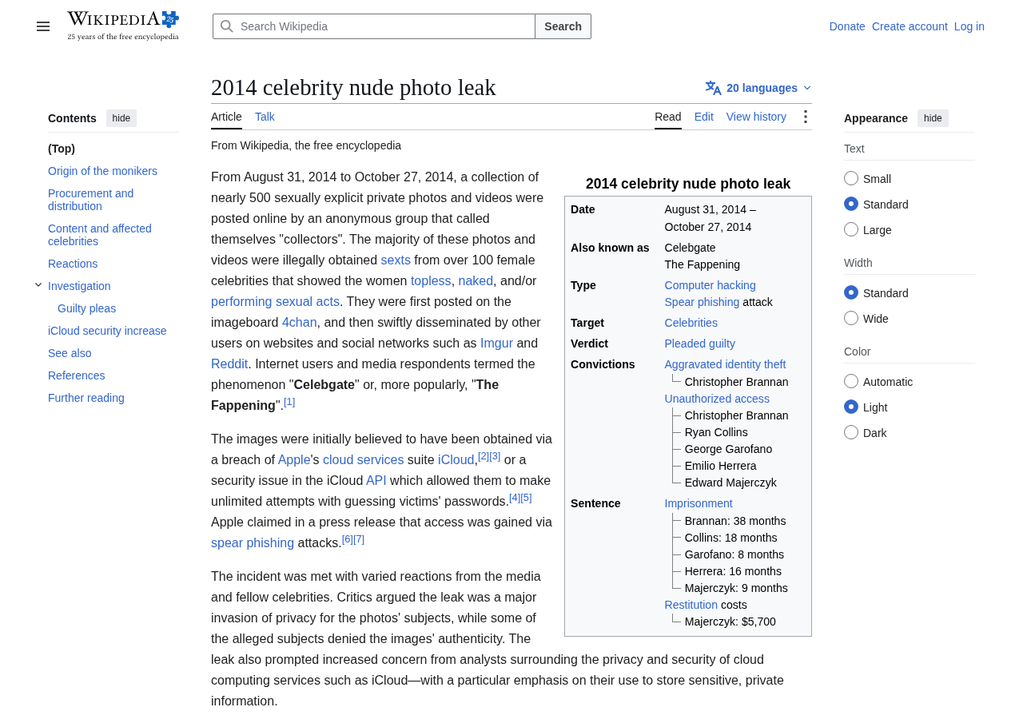Screen dimensions: 1023x719
Task: Select Standard text size
Action: pos(851,204)
